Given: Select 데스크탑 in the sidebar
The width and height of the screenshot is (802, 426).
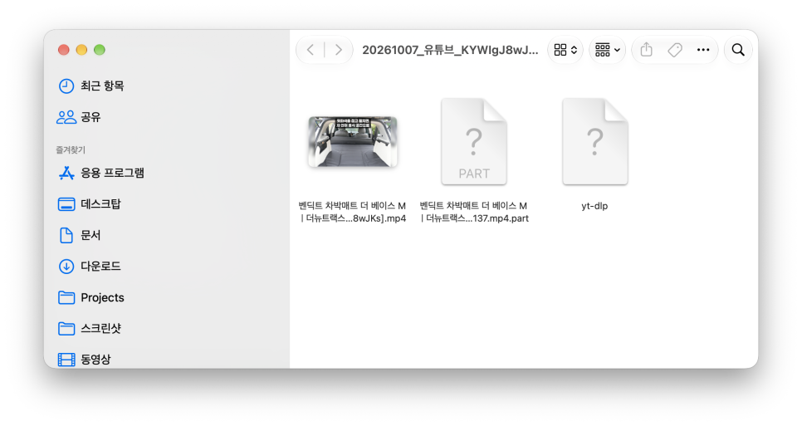Looking at the screenshot, I should click(x=90, y=204).
